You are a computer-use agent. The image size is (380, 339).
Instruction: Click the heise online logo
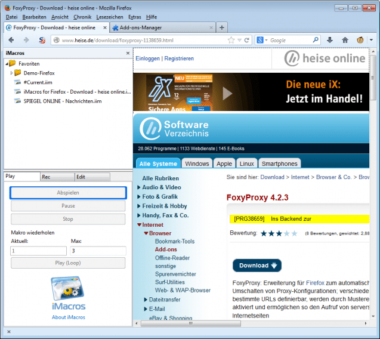[x=325, y=58]
